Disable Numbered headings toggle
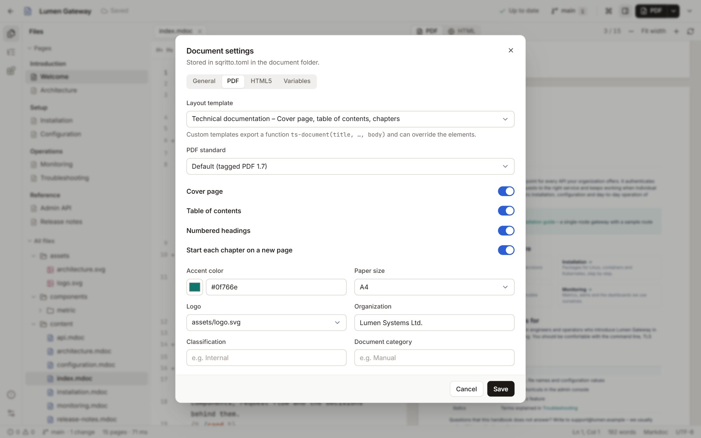 coord(506,231)
